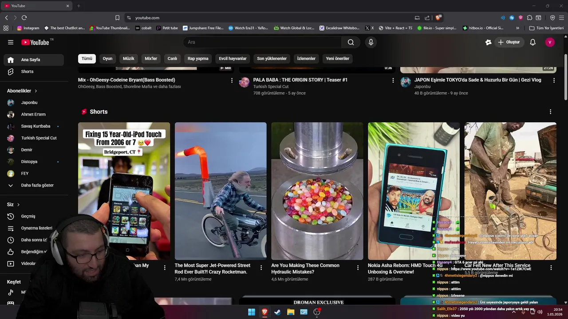Click the share icon in address bar

[427, 18]
